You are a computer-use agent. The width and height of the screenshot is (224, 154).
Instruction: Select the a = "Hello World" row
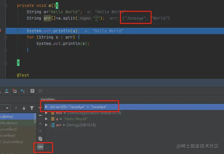coord(134,119)
